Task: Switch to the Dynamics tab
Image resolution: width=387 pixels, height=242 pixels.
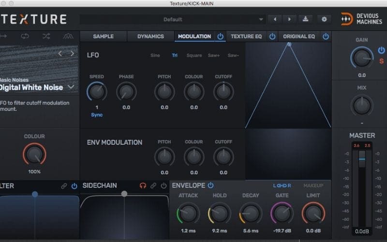Action: [x=150, y=36]
